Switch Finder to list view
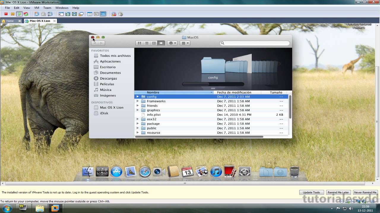This screenshot has height=213, width=380. 147,43
